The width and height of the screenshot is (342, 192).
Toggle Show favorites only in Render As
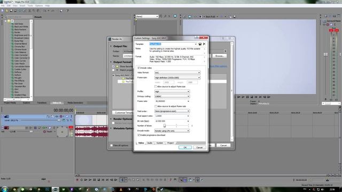(x=113, y=66)
